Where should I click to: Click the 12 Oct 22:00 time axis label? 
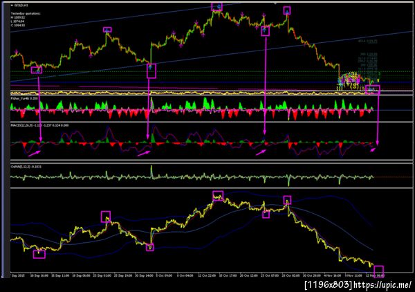click(x=207, y=275)
